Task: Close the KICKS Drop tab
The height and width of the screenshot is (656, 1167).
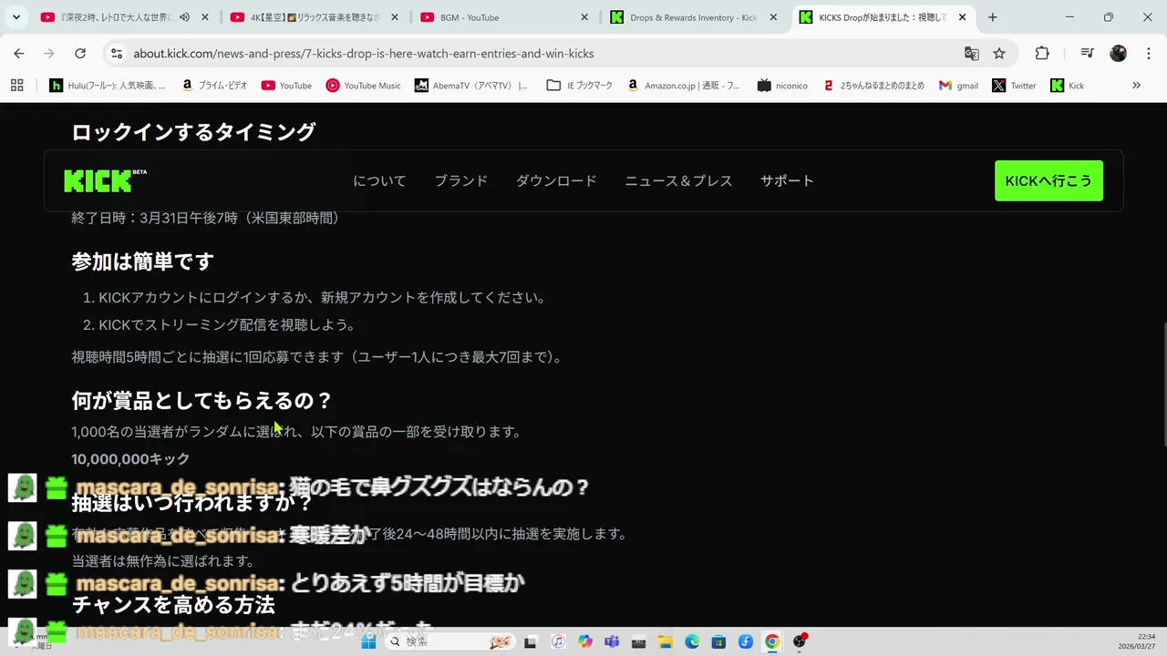Action: (962, 17)
